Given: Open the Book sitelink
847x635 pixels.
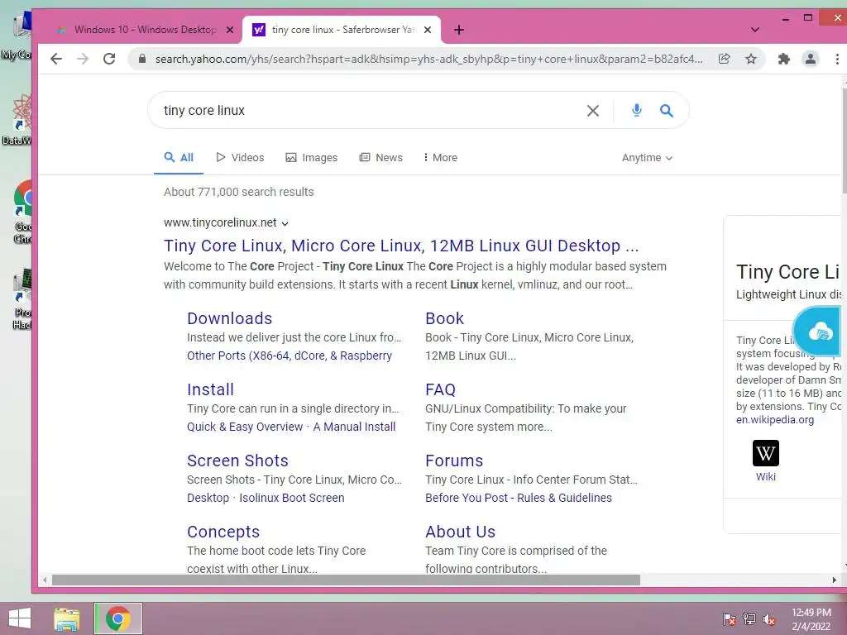Looking at the screenshot, I should click(x=444, y=318).
